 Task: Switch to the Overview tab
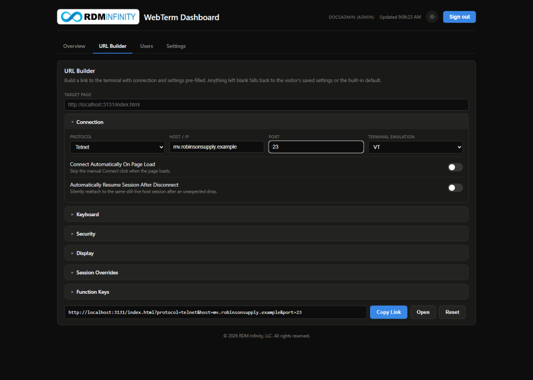(x=74, y=46)
